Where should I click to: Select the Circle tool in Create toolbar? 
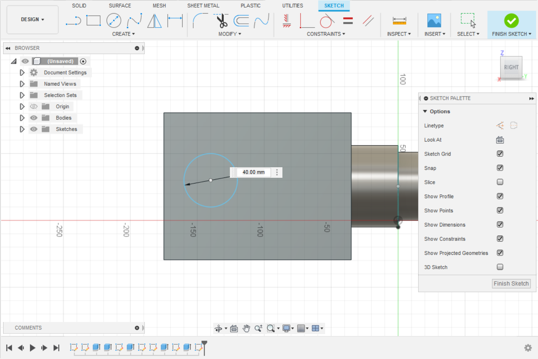click(x=115, y=21)
